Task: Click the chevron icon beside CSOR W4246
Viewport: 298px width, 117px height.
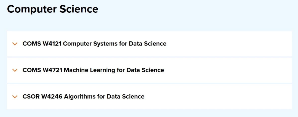Action: click(15, 97)
